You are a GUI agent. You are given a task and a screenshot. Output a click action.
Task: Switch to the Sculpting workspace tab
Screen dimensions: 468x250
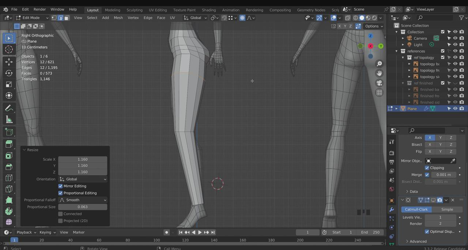135,10
